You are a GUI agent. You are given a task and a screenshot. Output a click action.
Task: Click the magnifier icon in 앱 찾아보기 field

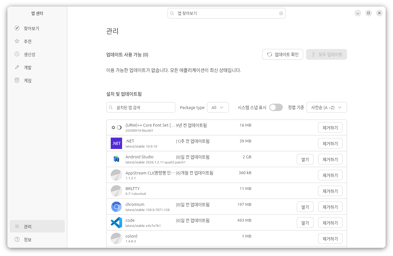pos(172,13)
